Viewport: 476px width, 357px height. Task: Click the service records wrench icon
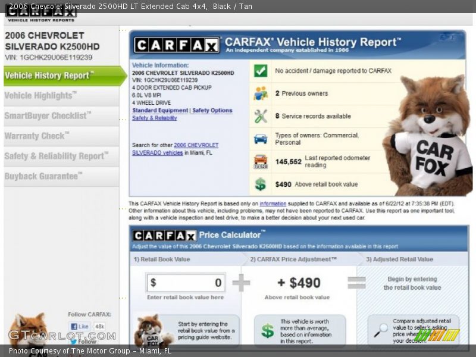click(x=261, y=116)
